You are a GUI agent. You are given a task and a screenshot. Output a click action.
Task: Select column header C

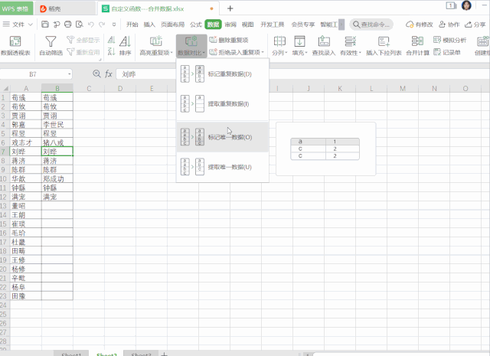pos(89,89)
